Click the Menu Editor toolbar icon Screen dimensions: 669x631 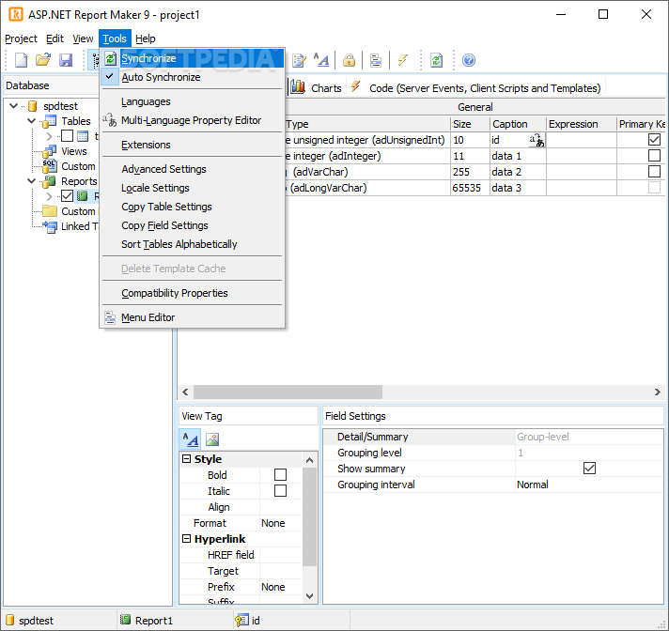(x=376, y=60)
